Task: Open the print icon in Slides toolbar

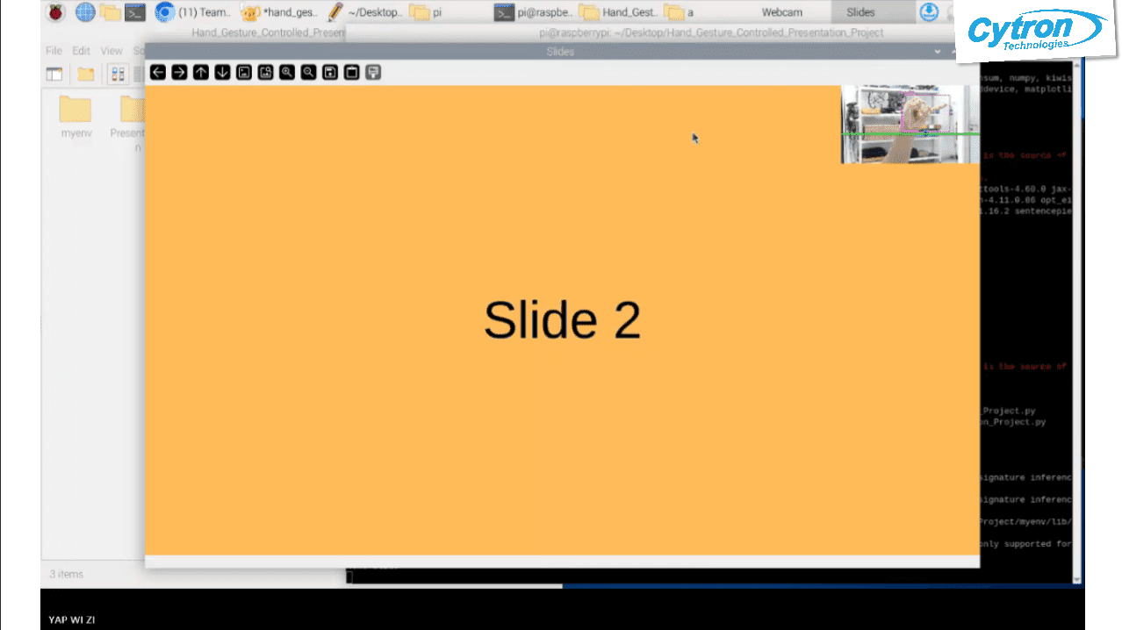Action: click(372, 72)
